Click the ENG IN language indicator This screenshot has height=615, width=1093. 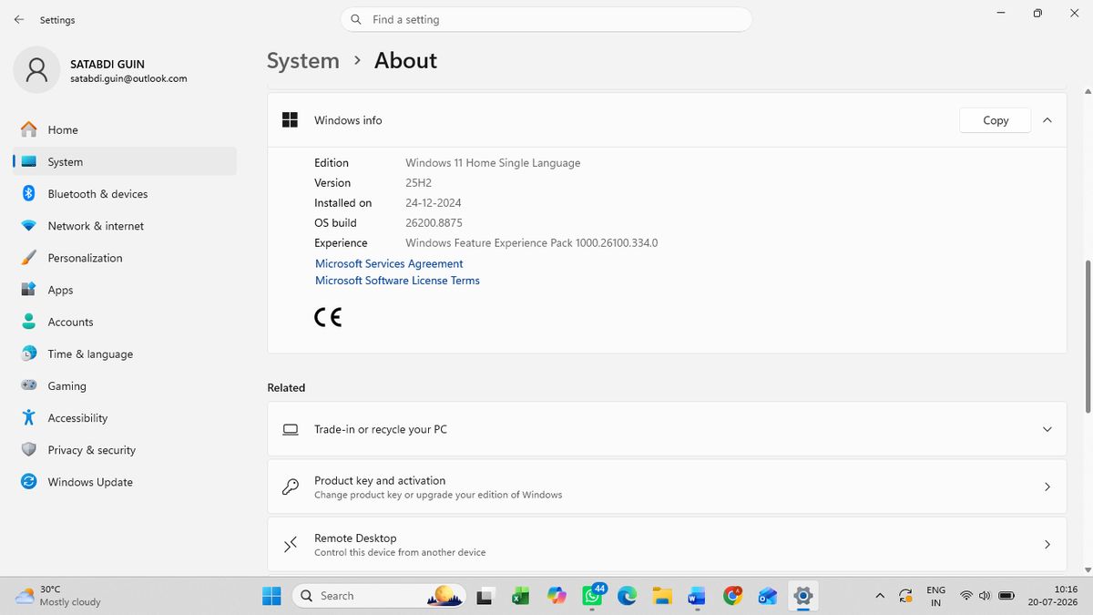click(x=935, y=596)
